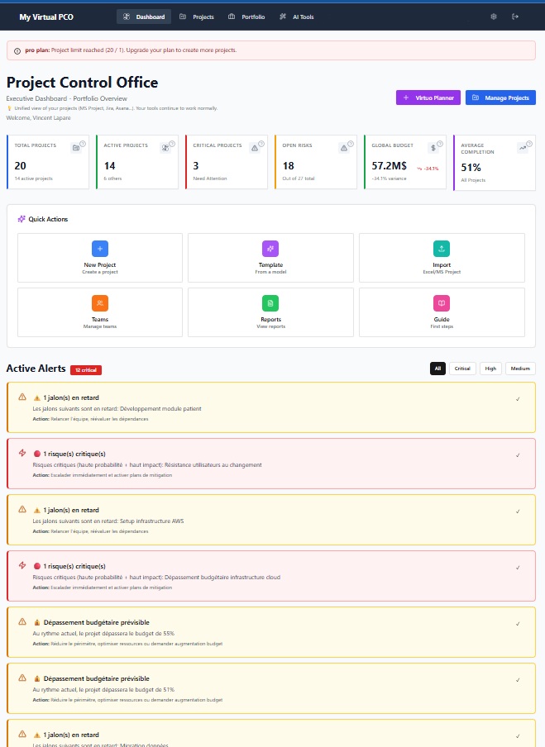Dismiss alert about Dépassement budgétaire infrastructure cloud

point(518,568)
